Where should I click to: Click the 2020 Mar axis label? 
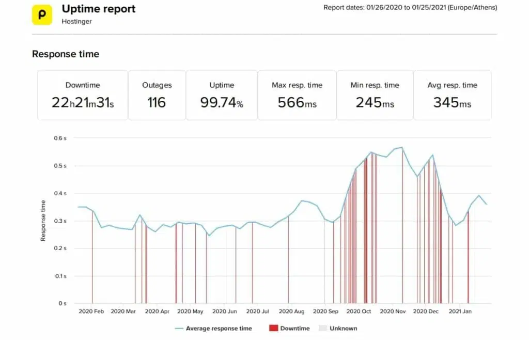123,312
